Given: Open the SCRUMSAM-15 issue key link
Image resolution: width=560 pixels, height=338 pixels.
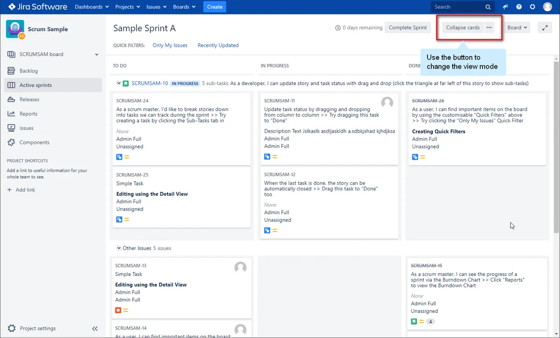Looking at the screenshot, I should click(x=427, y=266).
